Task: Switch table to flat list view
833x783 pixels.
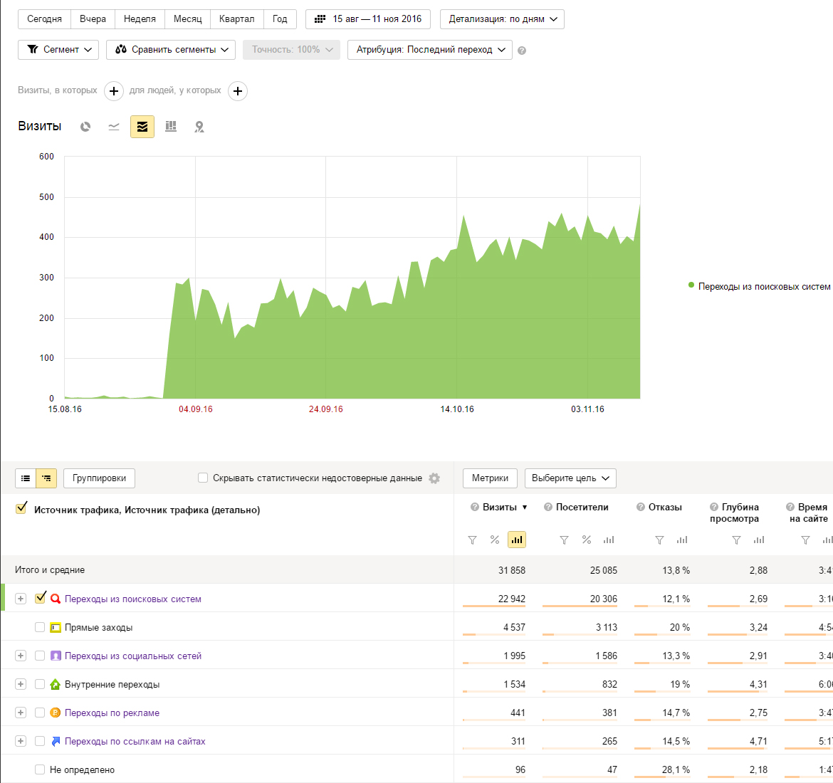Action: tap(26, 478)
